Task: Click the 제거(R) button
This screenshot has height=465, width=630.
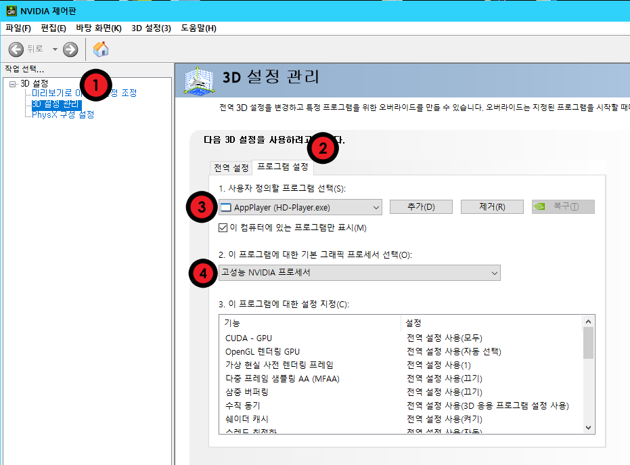Action: (x=492, y=207)
